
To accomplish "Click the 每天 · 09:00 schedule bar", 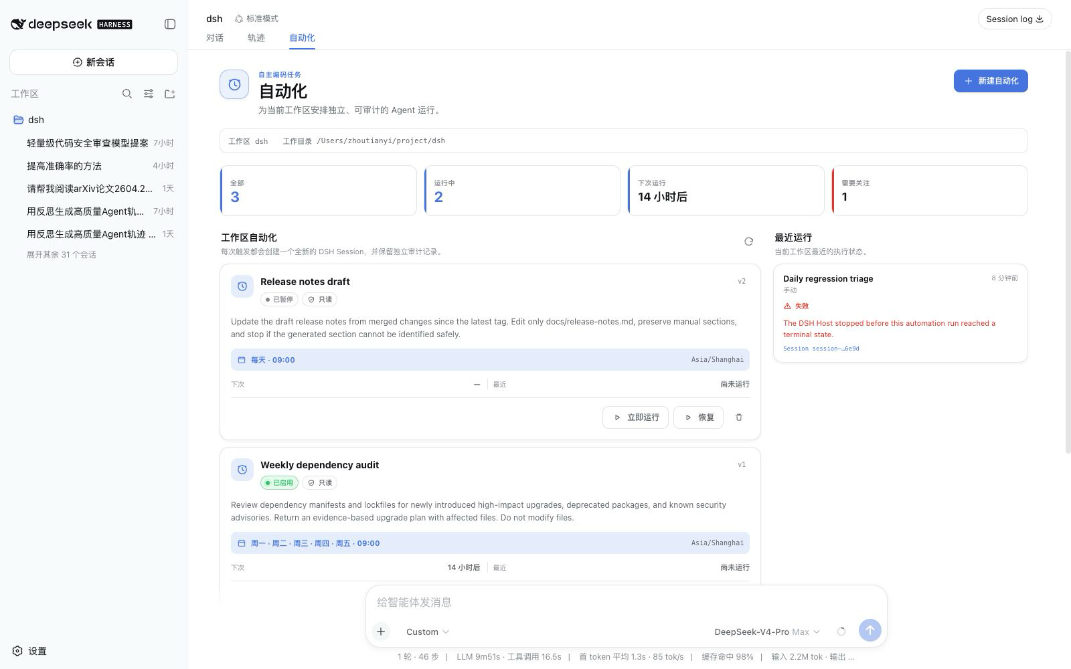I will (490, 360).
